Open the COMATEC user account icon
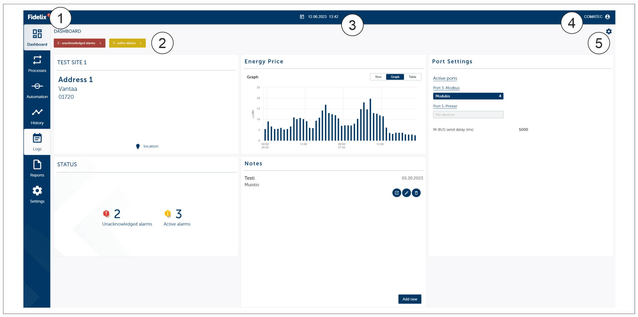 click(x=607, y=17)
